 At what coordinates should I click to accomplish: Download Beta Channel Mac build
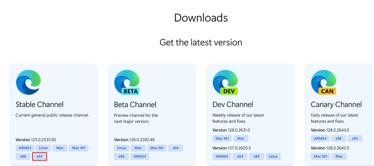coord(138,148)
